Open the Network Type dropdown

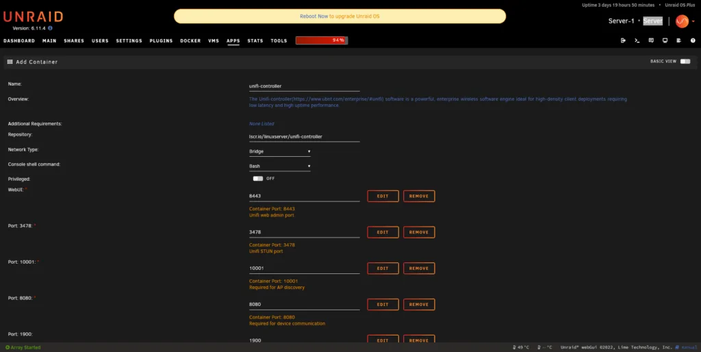pos(279,151)
